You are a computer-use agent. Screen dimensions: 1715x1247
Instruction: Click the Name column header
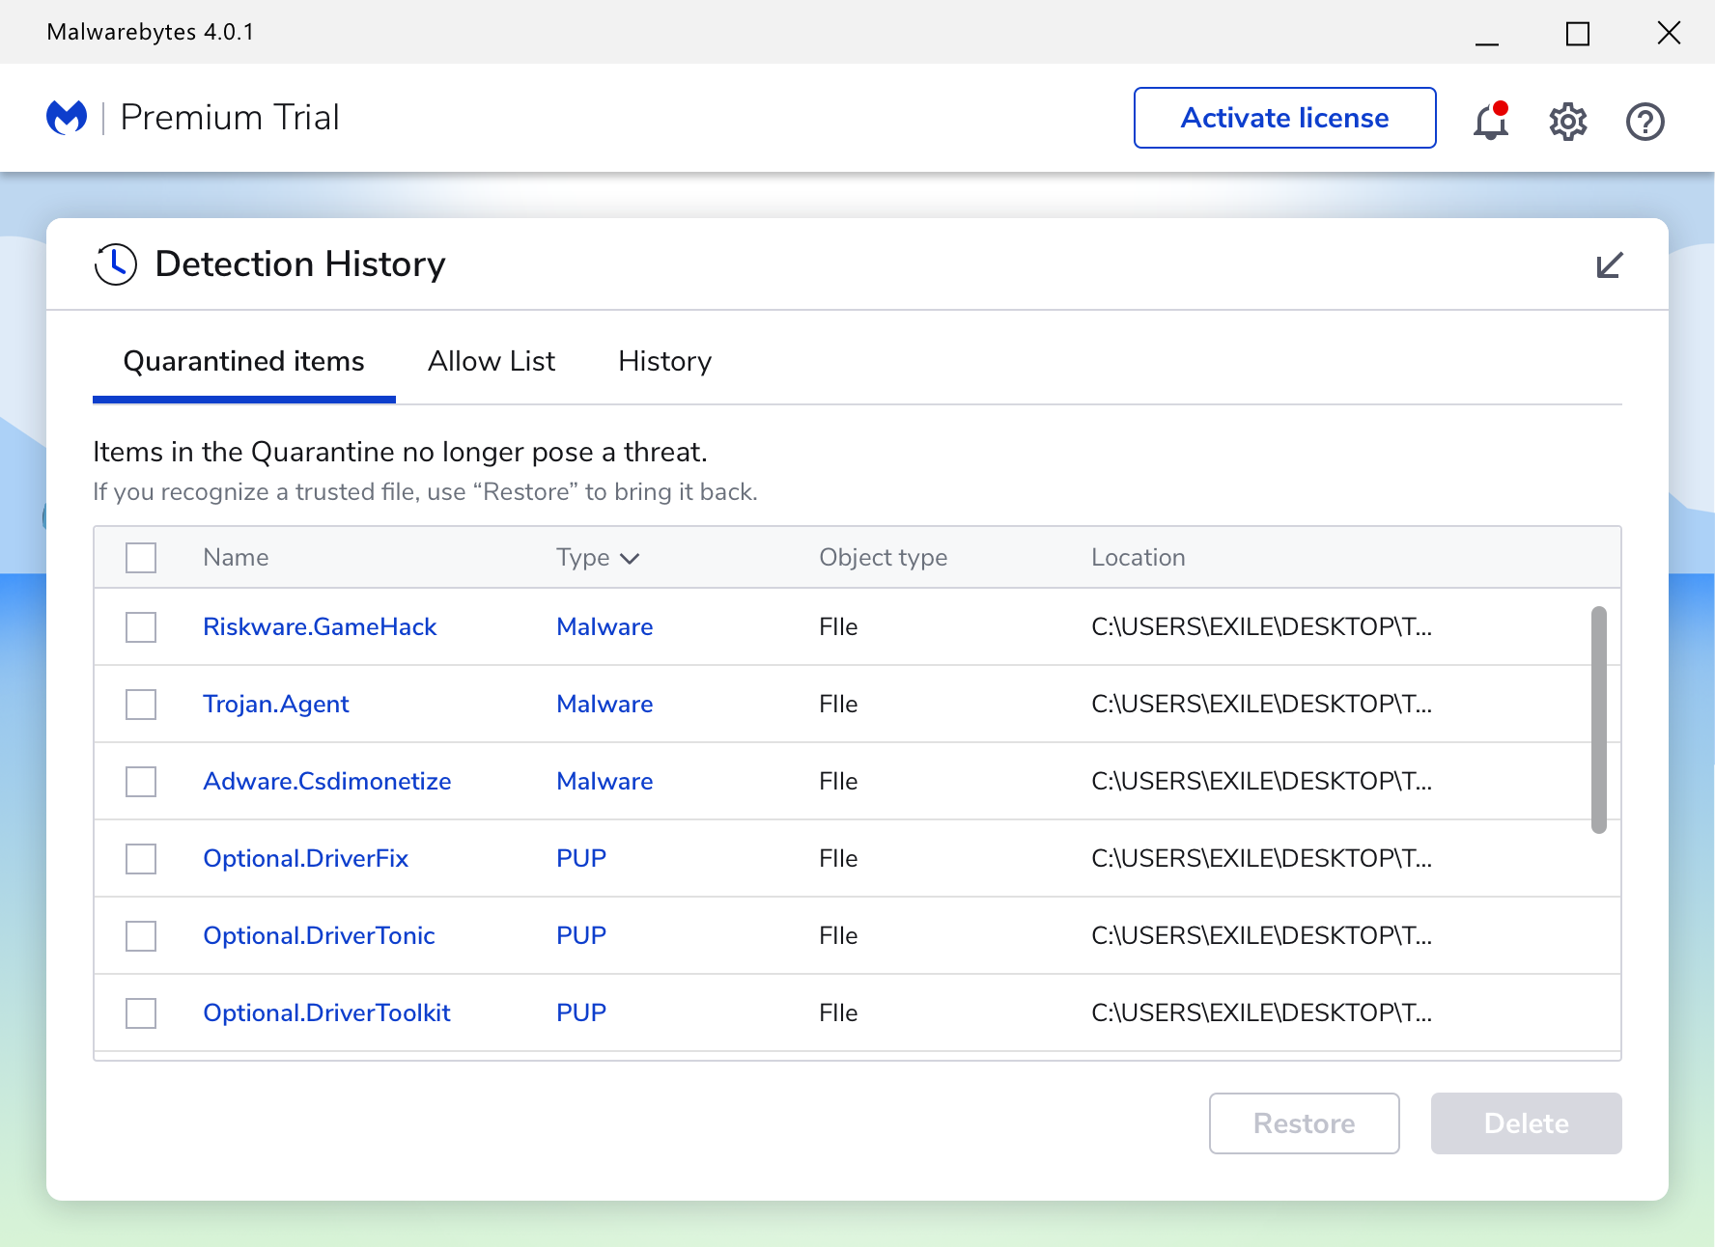coord(236,558)
